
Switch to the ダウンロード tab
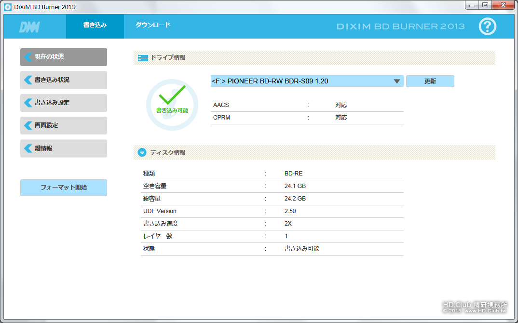point(152,25)
